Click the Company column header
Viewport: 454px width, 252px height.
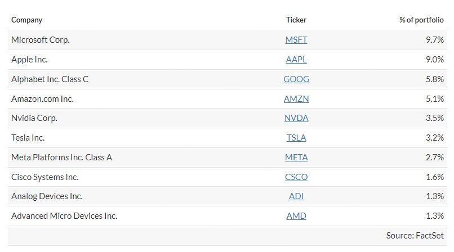(x=26, y=20)
